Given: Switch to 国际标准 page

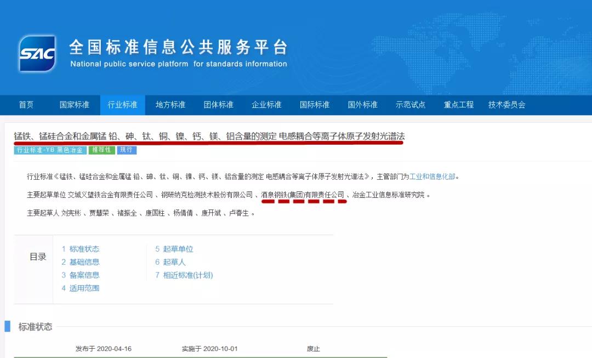Looking at the screenshot, I should 315,105.
